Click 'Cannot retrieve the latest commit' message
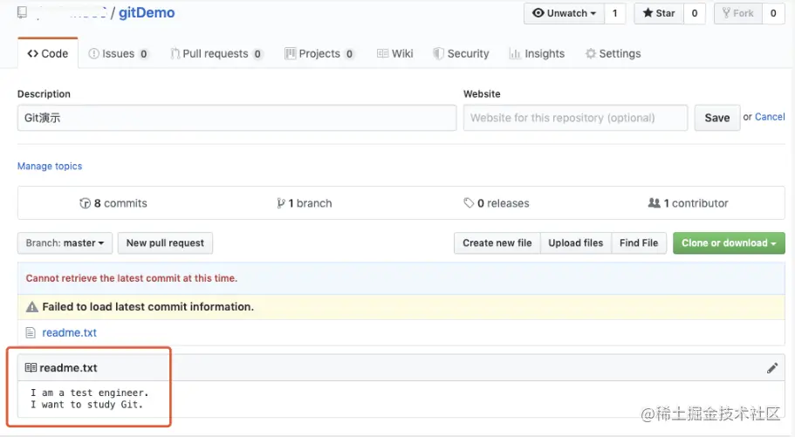The height and width of the screenshot is (437, 795). 131,278
